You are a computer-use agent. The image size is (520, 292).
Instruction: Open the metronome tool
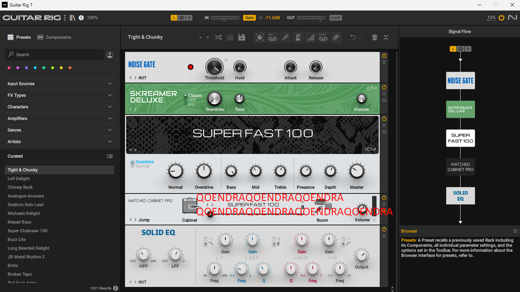298,37
